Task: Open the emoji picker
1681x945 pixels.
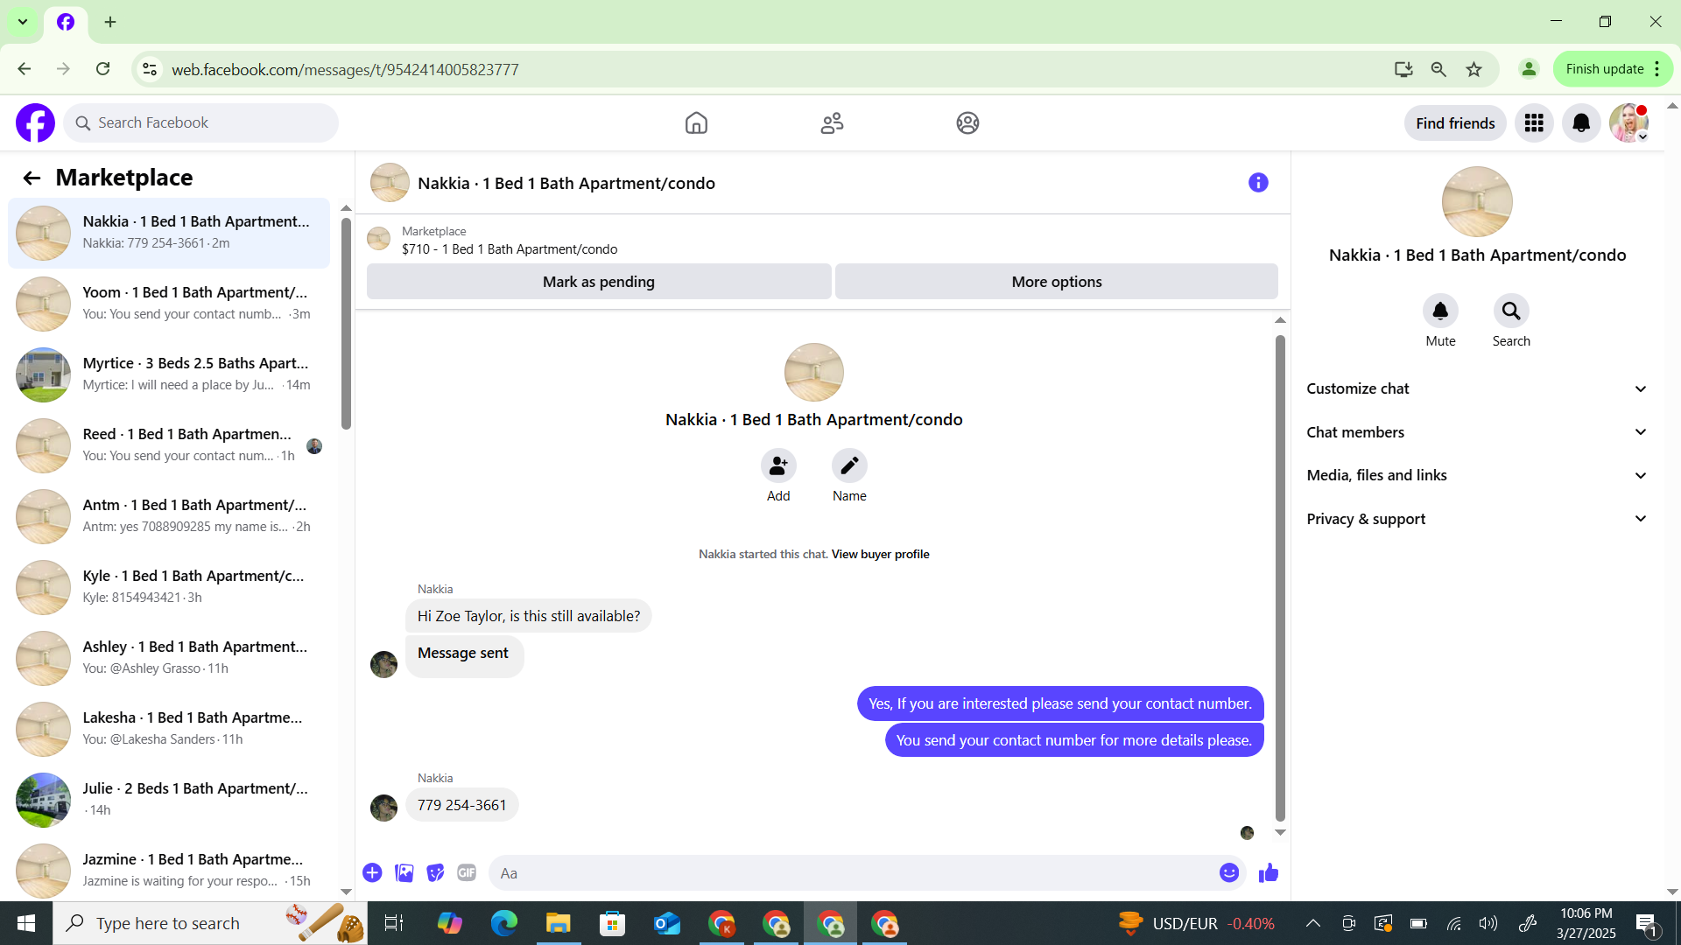Action: coord(1229,873)
